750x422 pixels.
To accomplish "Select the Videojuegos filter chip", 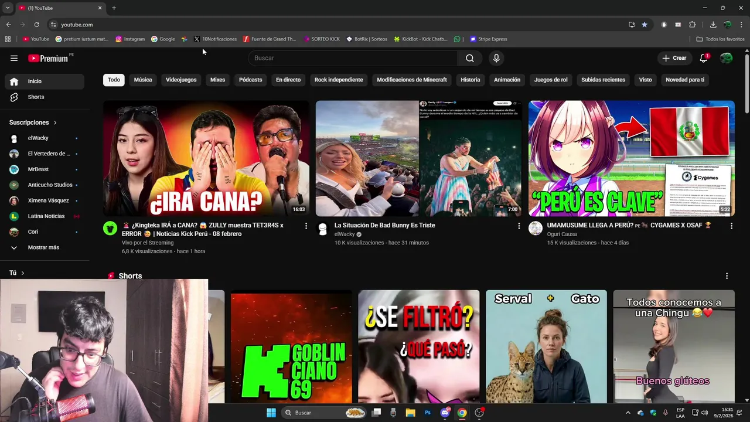I will [181, 80].
